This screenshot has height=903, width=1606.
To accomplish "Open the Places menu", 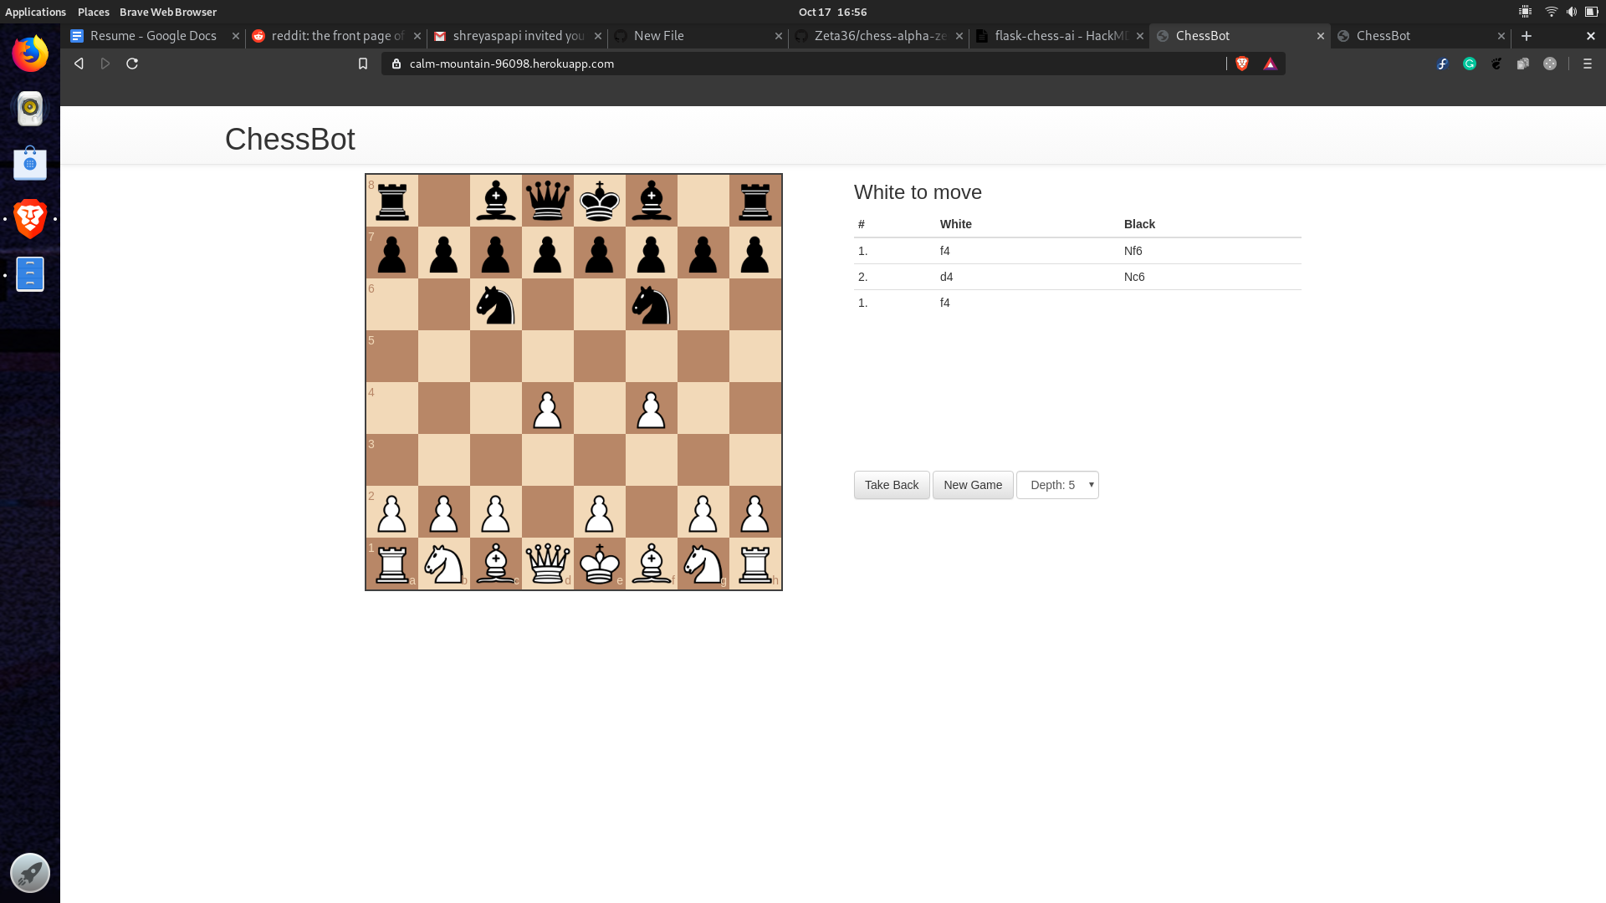I will [x=93, y=12].
